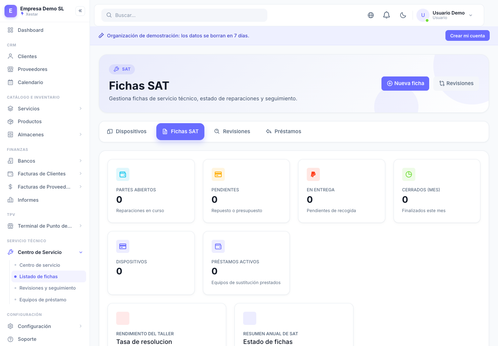This screenshot has width=498, height=346.
Task: Collapse the sidebar with double-chevron icon
Action: point(80,11)
